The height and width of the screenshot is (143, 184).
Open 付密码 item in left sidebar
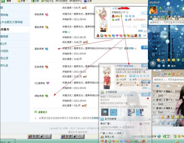pyautogui.click(x=4, y=51)
